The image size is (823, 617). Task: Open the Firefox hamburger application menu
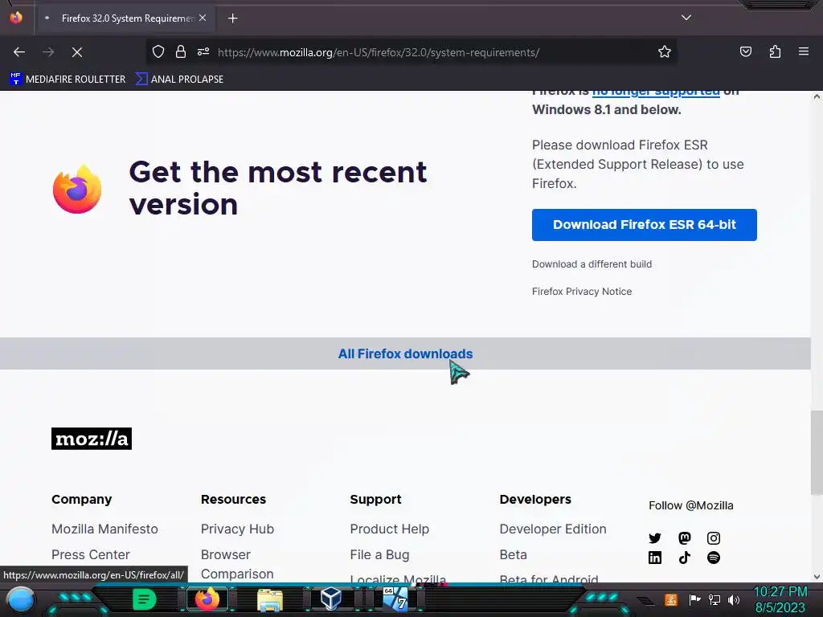[804, 51]
